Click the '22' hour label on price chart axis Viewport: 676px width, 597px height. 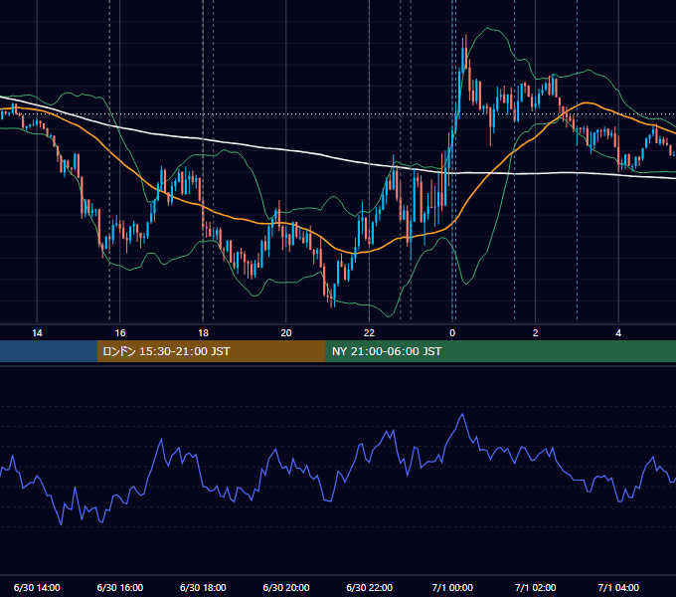tap(369, 333)
